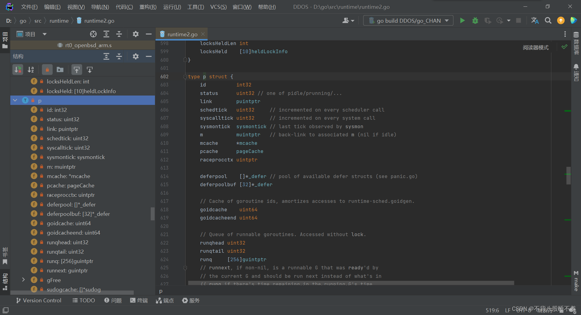Select runq: [256]guintptr in Structure tree
Viewport: 581px width, 315px height.
point(70,261)
